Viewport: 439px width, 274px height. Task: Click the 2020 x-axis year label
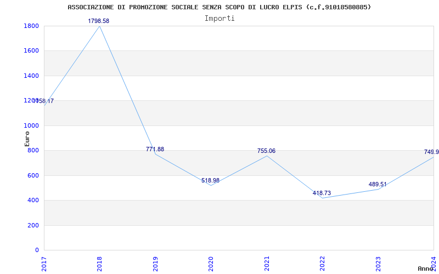[x=211, y=264]
